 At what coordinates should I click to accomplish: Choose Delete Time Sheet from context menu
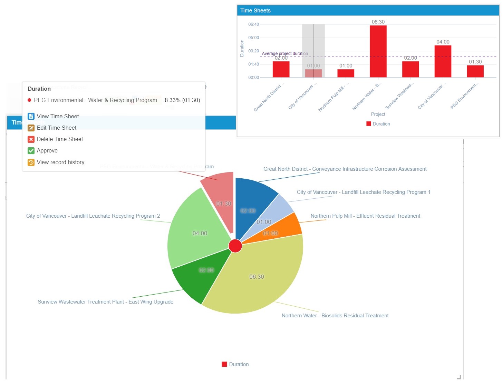pyautogui.click(x=60, y=139)
